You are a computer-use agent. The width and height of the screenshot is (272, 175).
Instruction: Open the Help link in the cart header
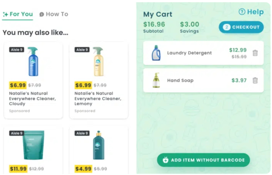click(x=251, y=12)
